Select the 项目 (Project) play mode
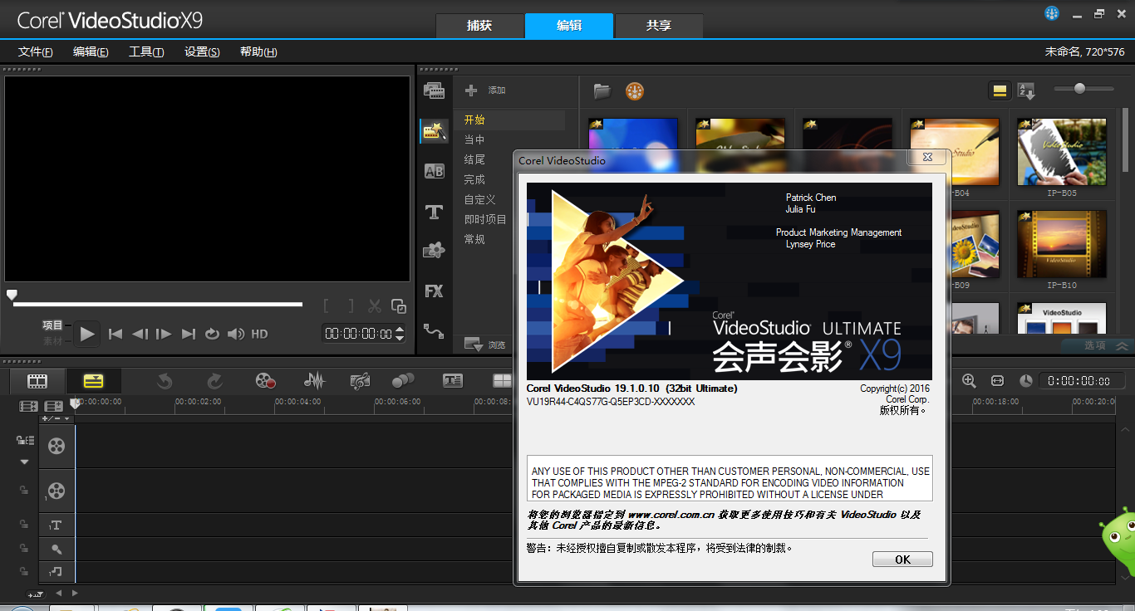This screenshot has width=1135, height=611. point(52,325)
